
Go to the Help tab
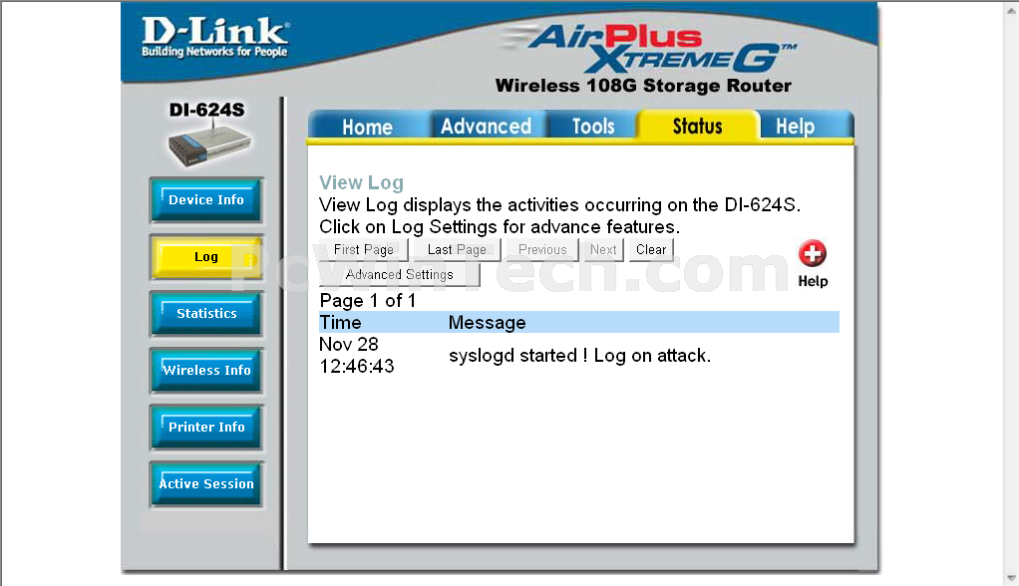pyautogui.click(x=795, y=126)
